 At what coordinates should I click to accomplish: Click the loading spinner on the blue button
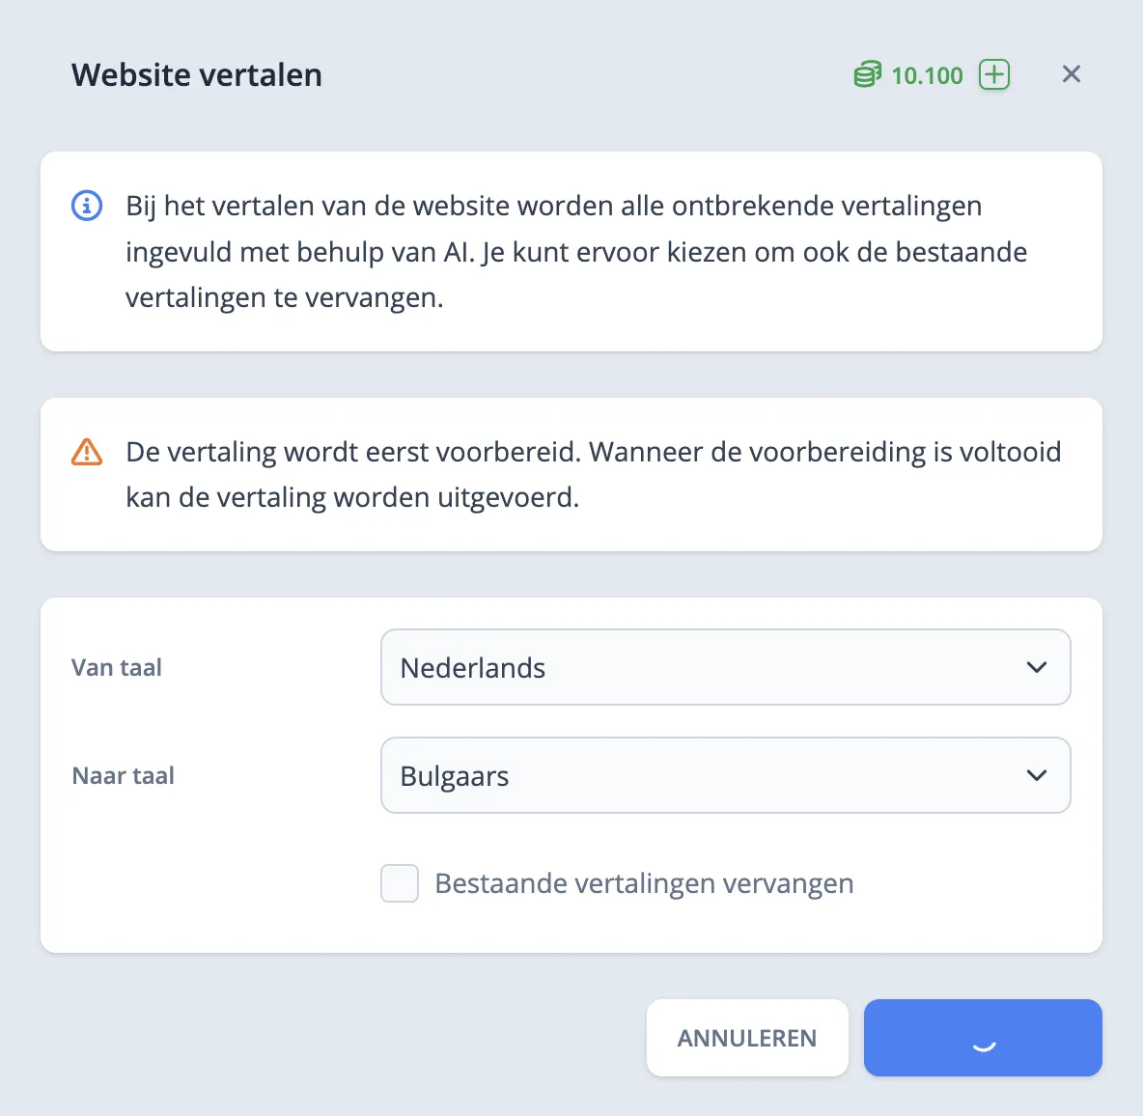tap(982, 1045)
